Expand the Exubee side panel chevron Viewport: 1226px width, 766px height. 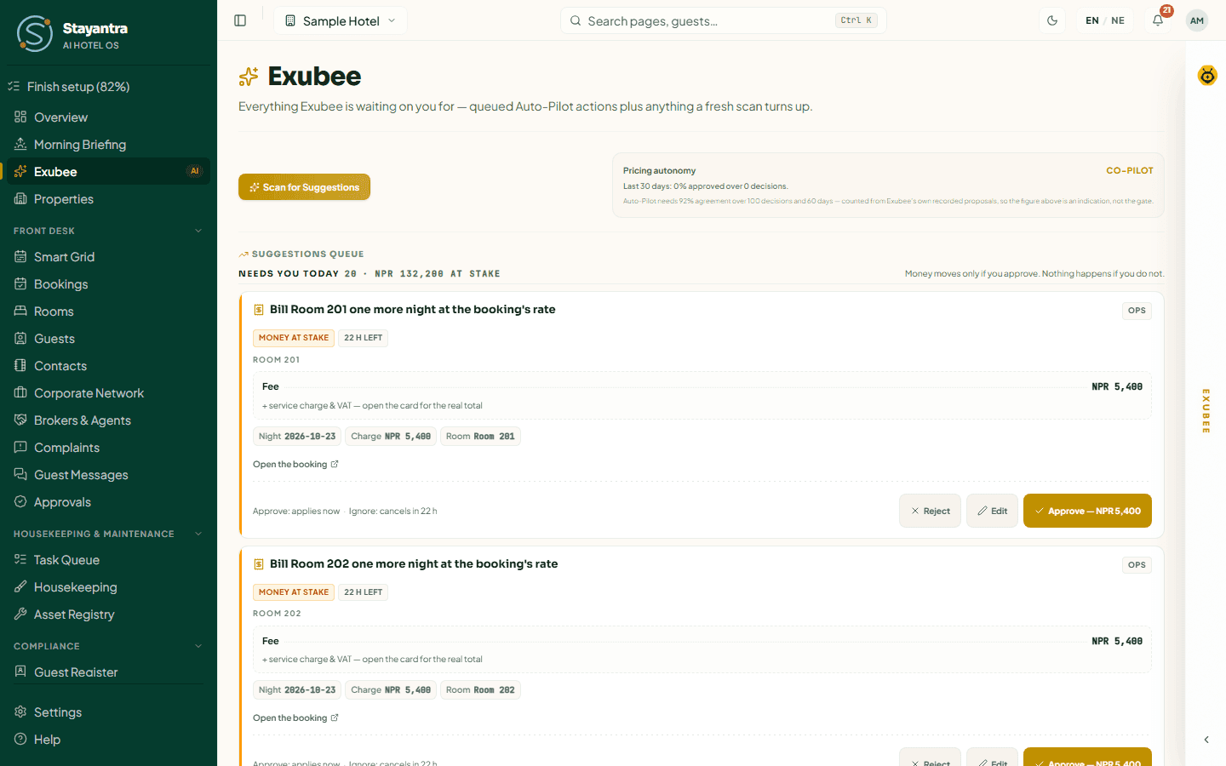click(1206, 740)
